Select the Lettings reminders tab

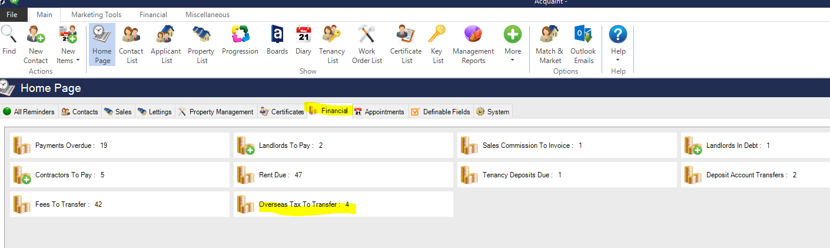tap(155, 111)
